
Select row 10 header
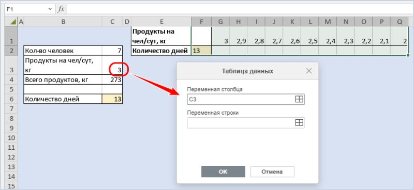click(11, 138)
